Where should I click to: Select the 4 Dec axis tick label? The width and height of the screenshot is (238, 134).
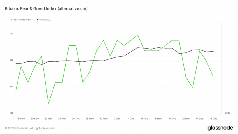[131, 119]
